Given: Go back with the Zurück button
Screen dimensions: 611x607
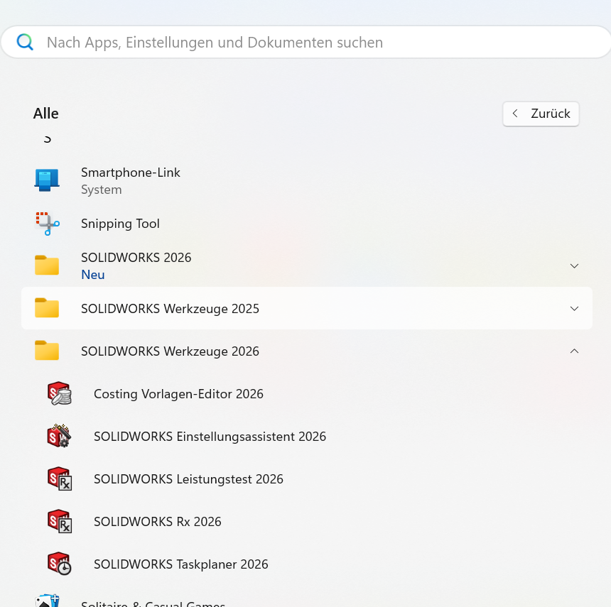Looking at the screenshot, I should tap(541, 114).
